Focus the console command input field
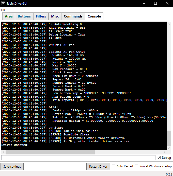 [x=78, y=158]
